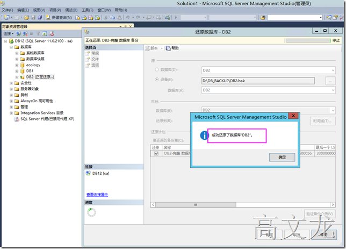Open the 工具(T) menu
This screenshot has height=249, width=346.
point(88,10)
